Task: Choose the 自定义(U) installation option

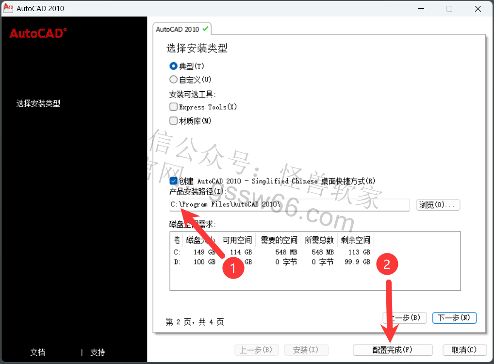Action: (173, 80)
